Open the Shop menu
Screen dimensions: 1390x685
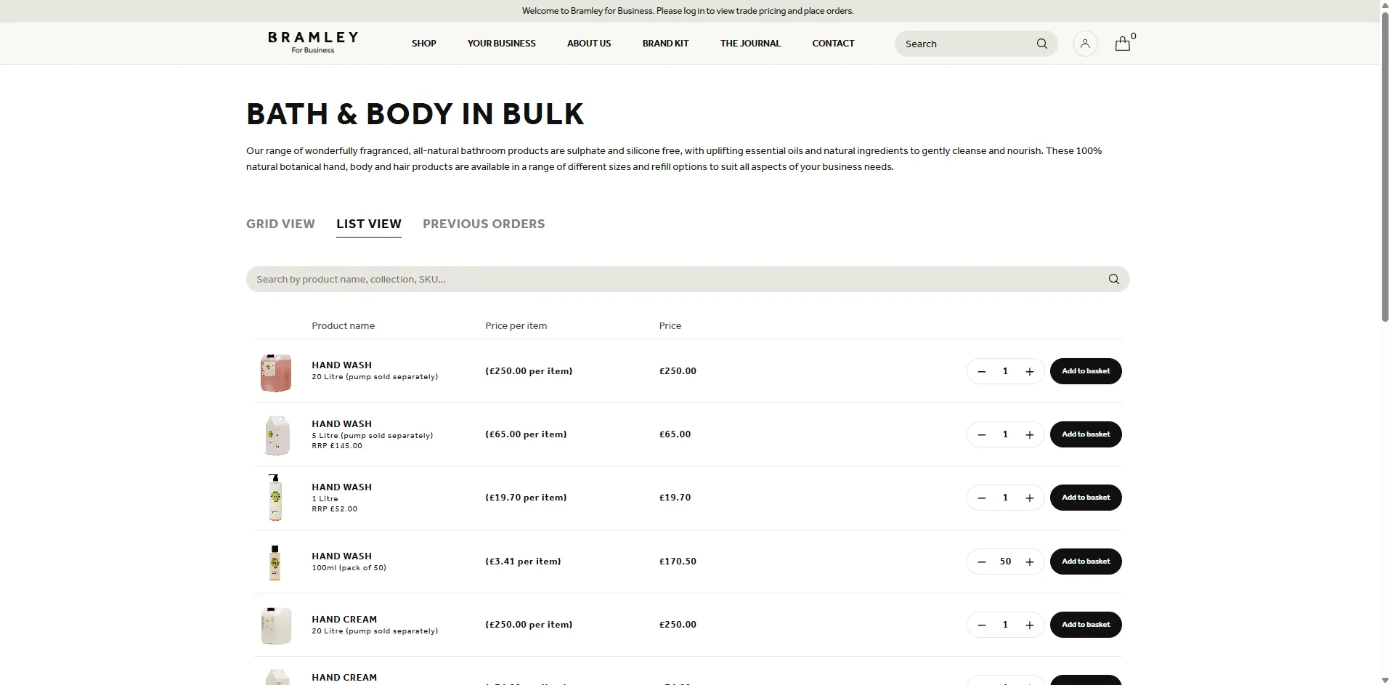point(424,44)
